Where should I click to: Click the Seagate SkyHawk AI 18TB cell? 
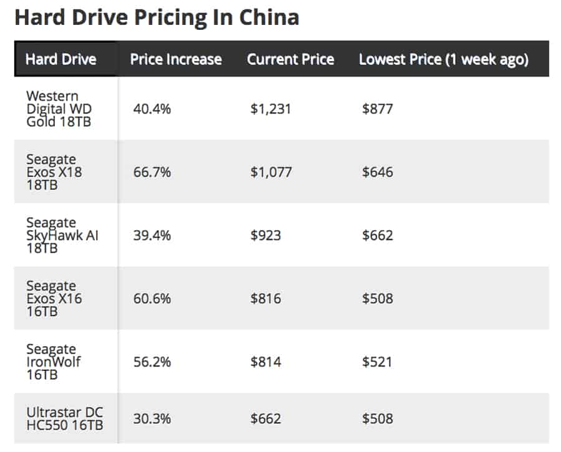(x=62, y=236)
